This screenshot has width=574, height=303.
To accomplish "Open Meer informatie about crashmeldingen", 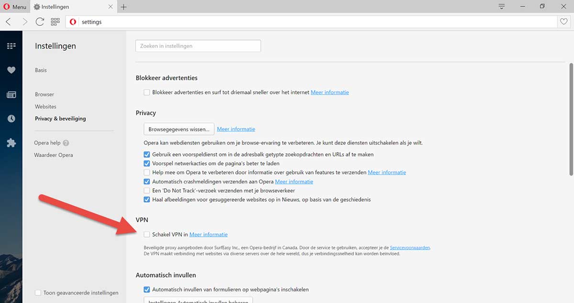I will [294, 182].
